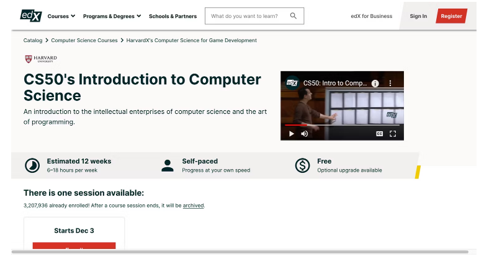Click the 'CS50's Introduction to Computer Science' heading
The height and width of the screenshot is (257, 484).
(x=142, y=87)
